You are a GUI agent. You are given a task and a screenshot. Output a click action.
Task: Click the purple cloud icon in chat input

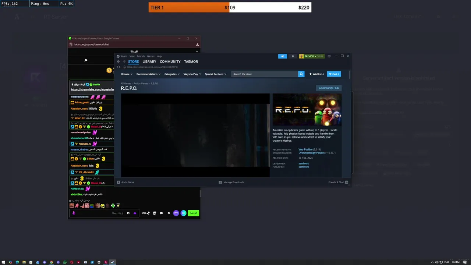click(x=135, y=213)
